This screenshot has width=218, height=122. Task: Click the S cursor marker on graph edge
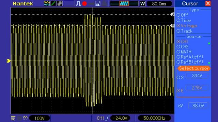click(172, 14)
